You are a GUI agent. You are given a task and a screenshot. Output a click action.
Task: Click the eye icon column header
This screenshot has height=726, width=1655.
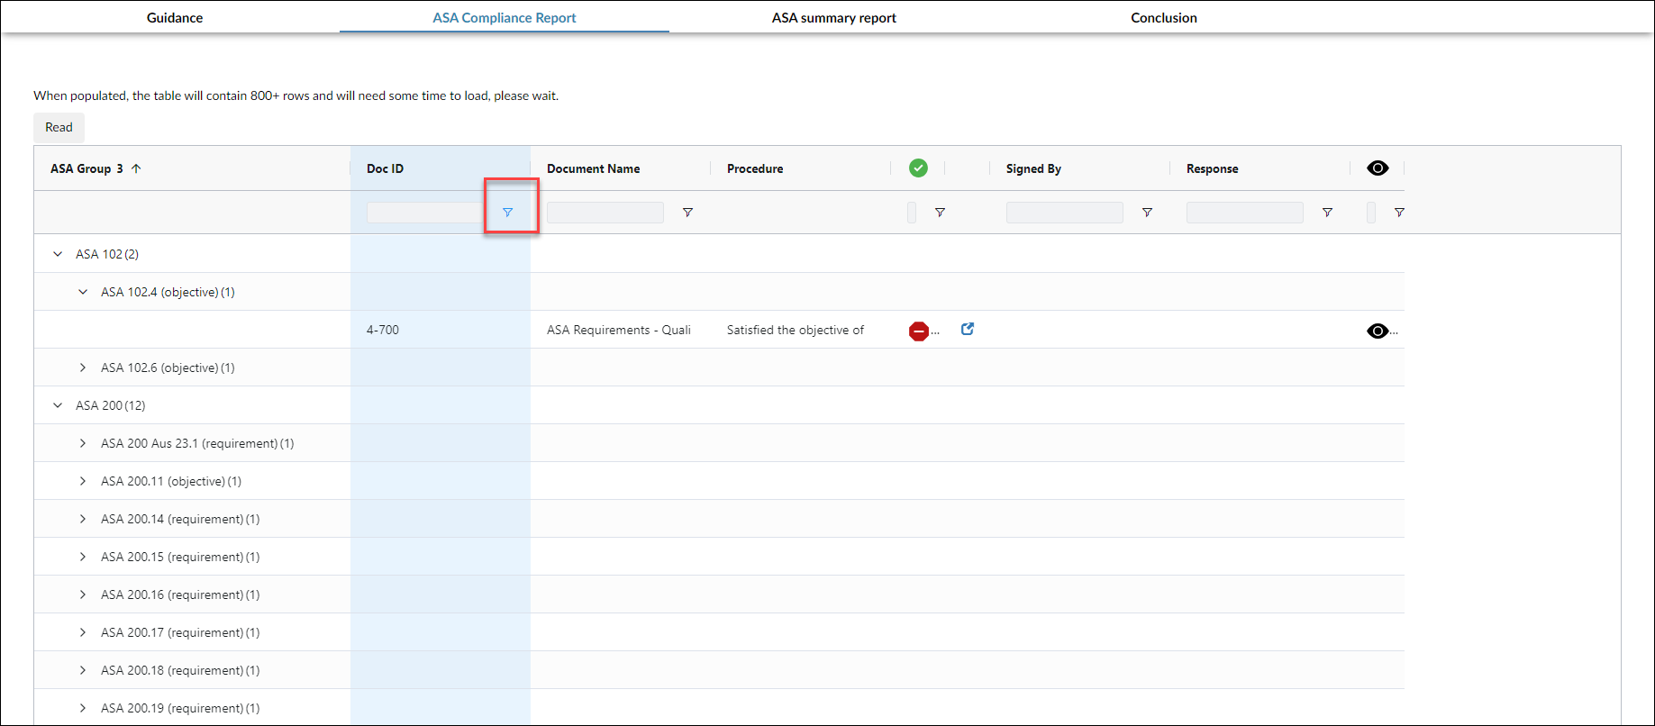tap(1378, 168)
